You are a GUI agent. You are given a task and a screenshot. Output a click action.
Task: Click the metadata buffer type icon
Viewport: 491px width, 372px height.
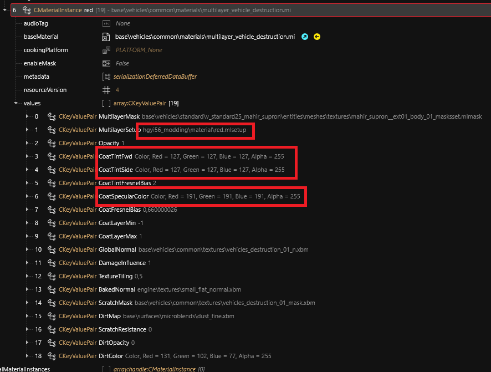click(x=106, y=77)
